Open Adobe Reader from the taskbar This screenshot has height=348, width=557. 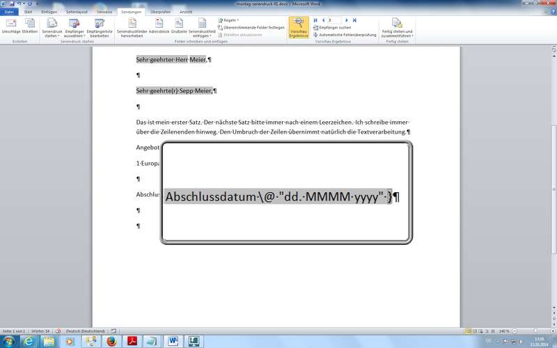pyautogui.click(x=132, y=341)
